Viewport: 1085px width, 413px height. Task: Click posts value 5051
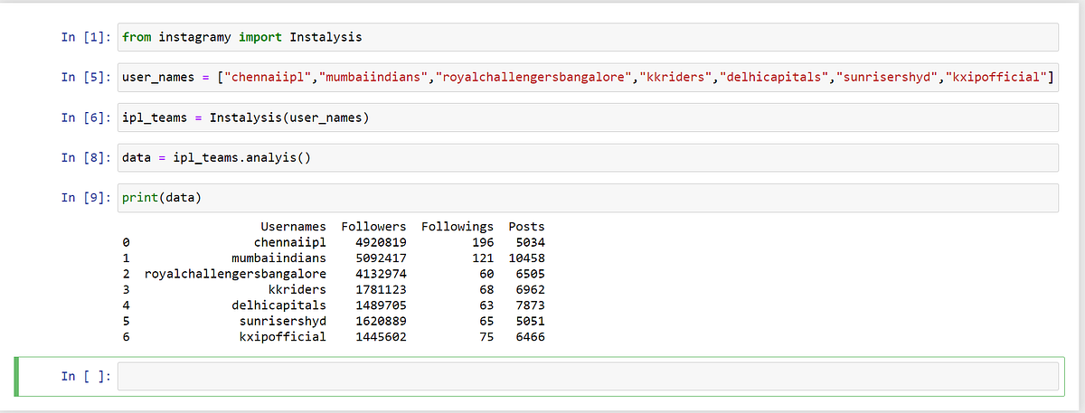tap(530, 321)
